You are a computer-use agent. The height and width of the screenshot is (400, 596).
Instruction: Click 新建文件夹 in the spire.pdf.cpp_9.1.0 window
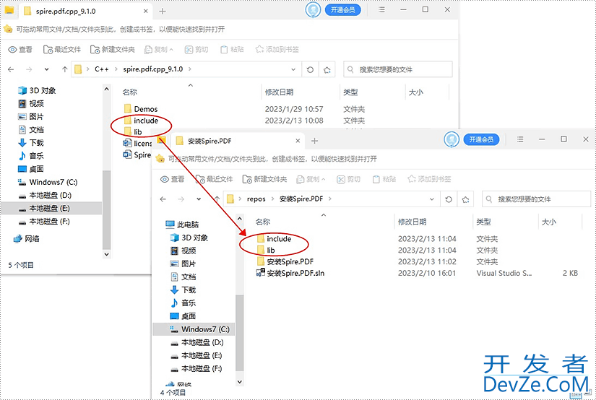(113, 49)
